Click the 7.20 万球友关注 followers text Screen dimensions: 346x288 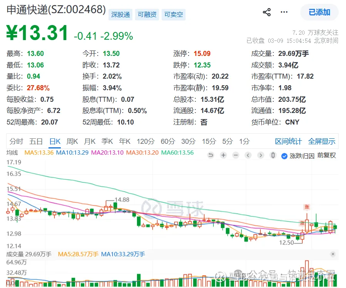pyautogui.click(x=315, y=33)
